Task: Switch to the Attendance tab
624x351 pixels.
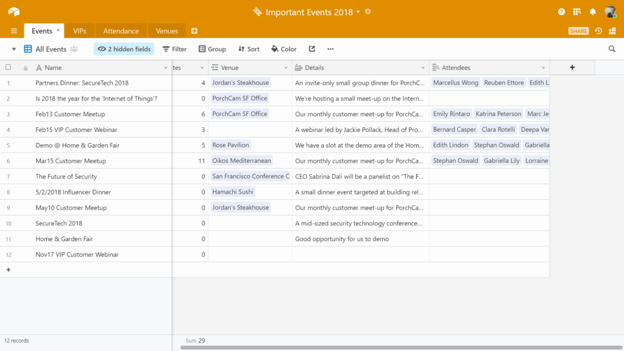Action: coord(121,31)
